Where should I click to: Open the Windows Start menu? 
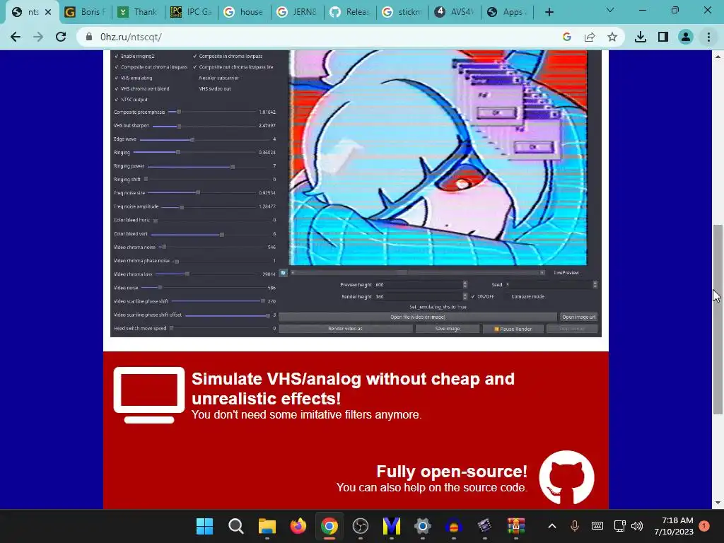204,526
